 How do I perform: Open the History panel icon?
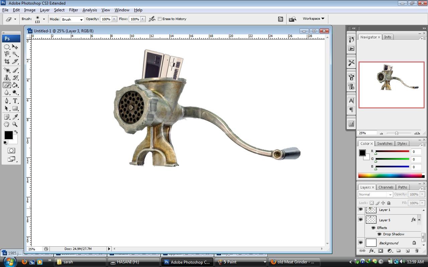coord(351,40)
